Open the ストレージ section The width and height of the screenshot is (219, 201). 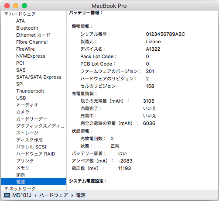[27, 133]
